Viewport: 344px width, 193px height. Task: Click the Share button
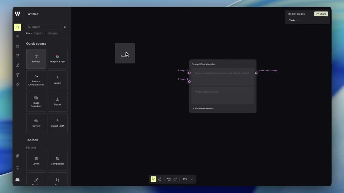coord(321,14)
